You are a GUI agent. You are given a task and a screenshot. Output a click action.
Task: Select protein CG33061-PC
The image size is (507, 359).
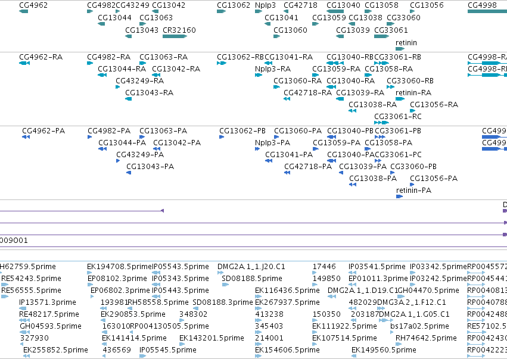(x=398, y=154)
